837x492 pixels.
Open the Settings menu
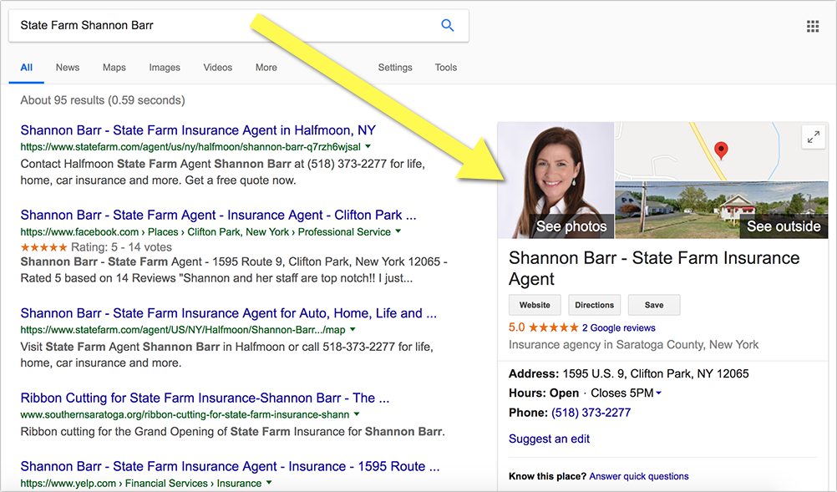click(x=395, y=67)
